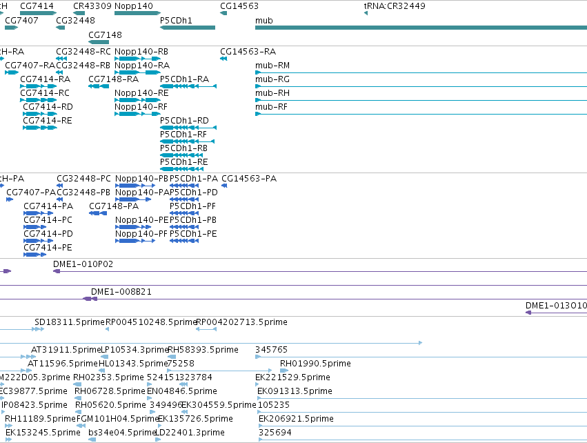The width and height of the screenshot is (587, 443).
Task: Select the CG7148 gene feature
Action: 99,42
